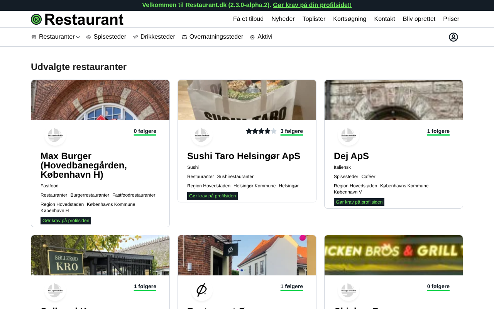Open Dej ApS title link
Image resolution: width=494 pixels, height=309 pixels.
[351, 156]
